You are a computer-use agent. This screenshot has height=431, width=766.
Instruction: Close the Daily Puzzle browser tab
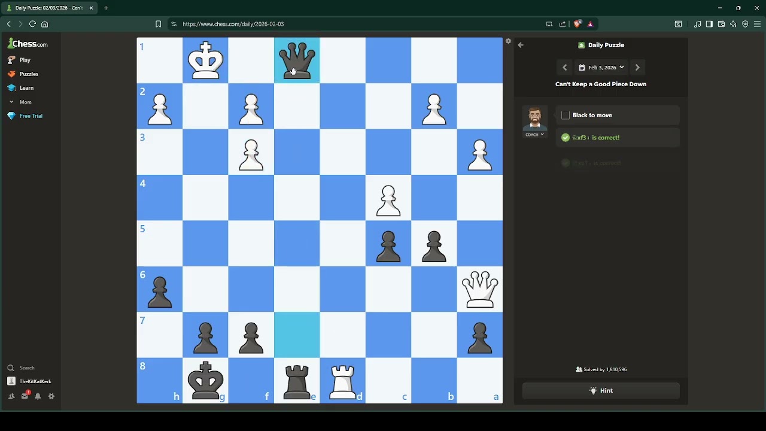(x=92, y=8)
